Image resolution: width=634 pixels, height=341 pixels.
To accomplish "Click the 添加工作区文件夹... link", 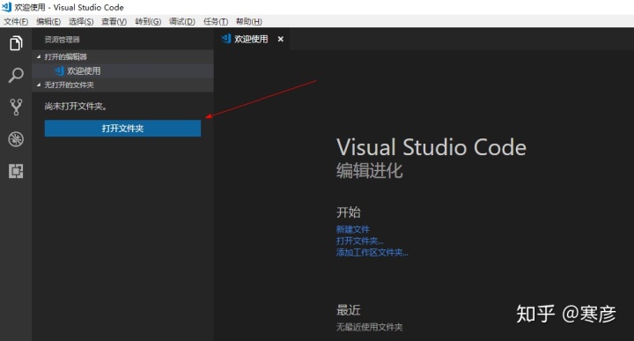I will [x=372, y=253].
